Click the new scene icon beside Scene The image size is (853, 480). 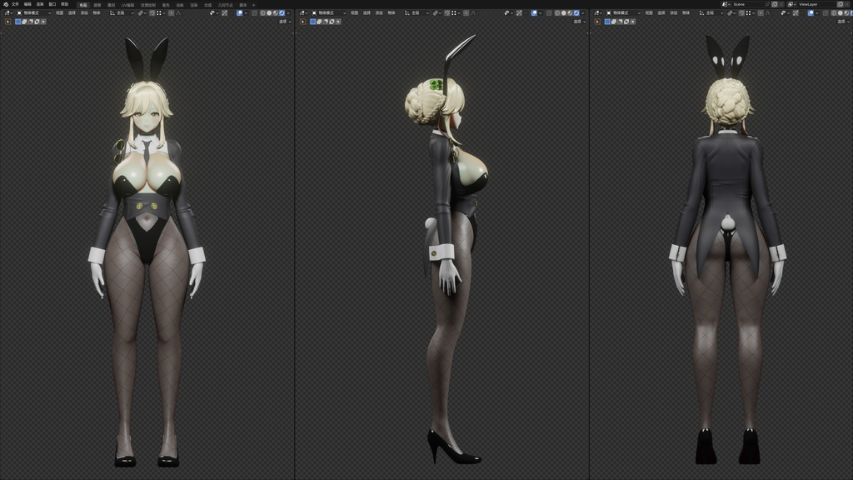775,5
